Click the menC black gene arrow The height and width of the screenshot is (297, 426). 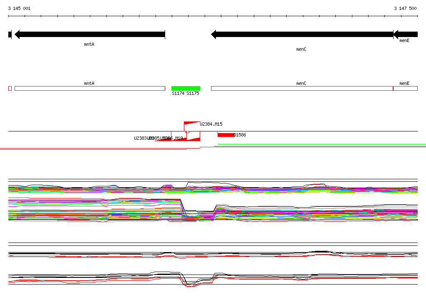coord(302,35)
